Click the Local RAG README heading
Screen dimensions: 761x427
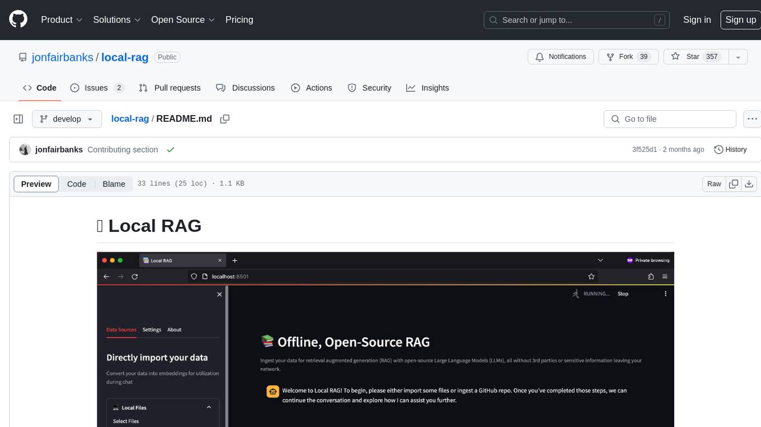point(149,226)
